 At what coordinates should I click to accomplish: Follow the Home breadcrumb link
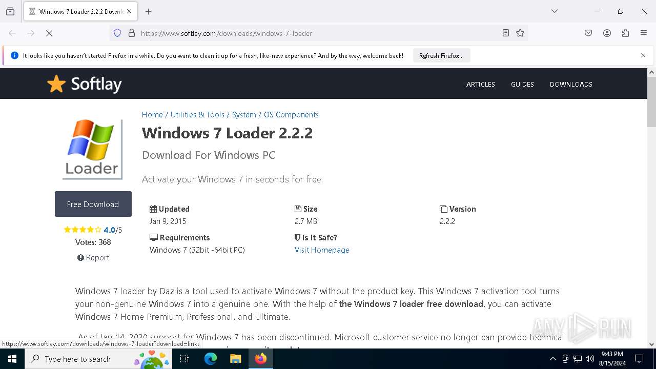pyautogui.click(x=152, y=115)
